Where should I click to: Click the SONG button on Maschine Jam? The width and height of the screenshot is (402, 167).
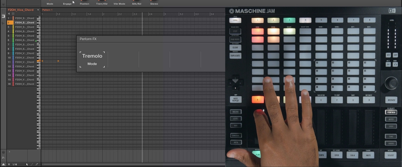click(x=235, y=20)
